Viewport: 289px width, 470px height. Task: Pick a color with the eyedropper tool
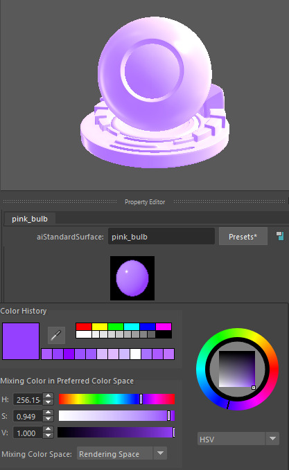(x=56, y=335)
